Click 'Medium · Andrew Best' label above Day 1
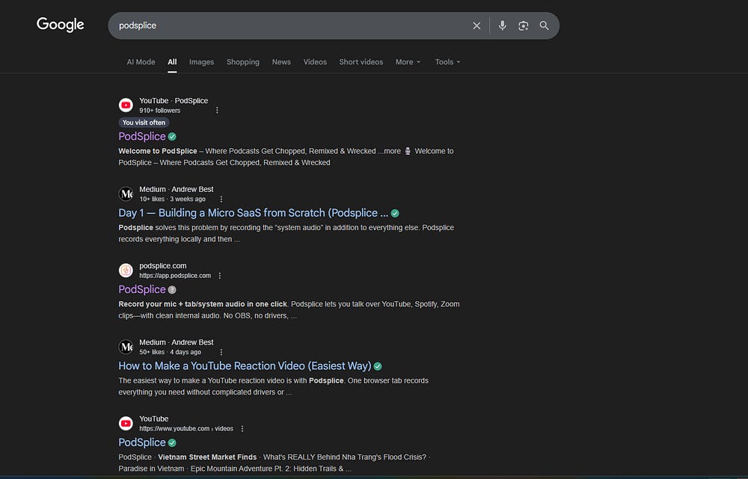 [x=177, y=189]
